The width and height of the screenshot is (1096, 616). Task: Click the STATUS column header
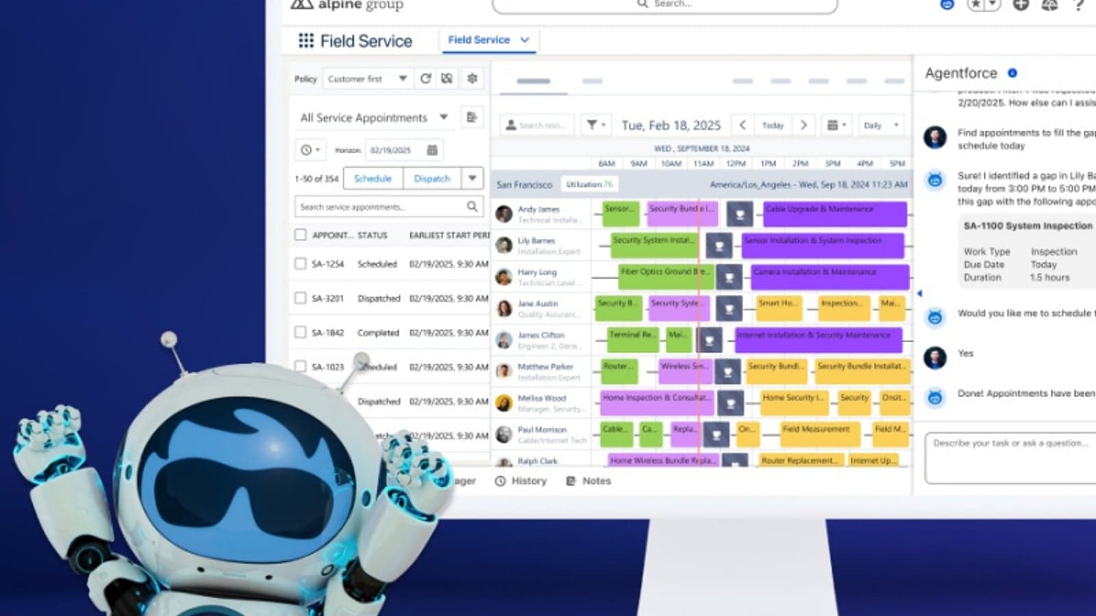click(x=372, y=235)
